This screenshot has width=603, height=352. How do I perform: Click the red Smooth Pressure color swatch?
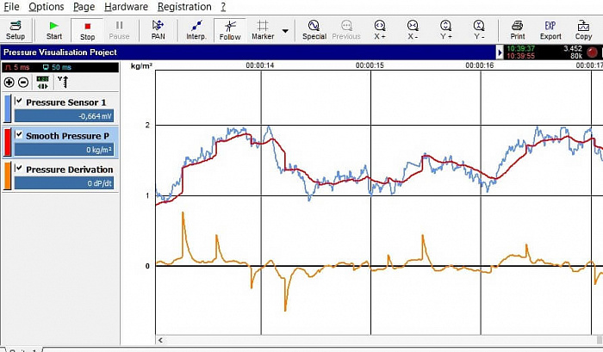coord(8,142)
